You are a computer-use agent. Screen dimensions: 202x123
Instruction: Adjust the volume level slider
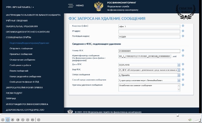(x=197, y=120)
